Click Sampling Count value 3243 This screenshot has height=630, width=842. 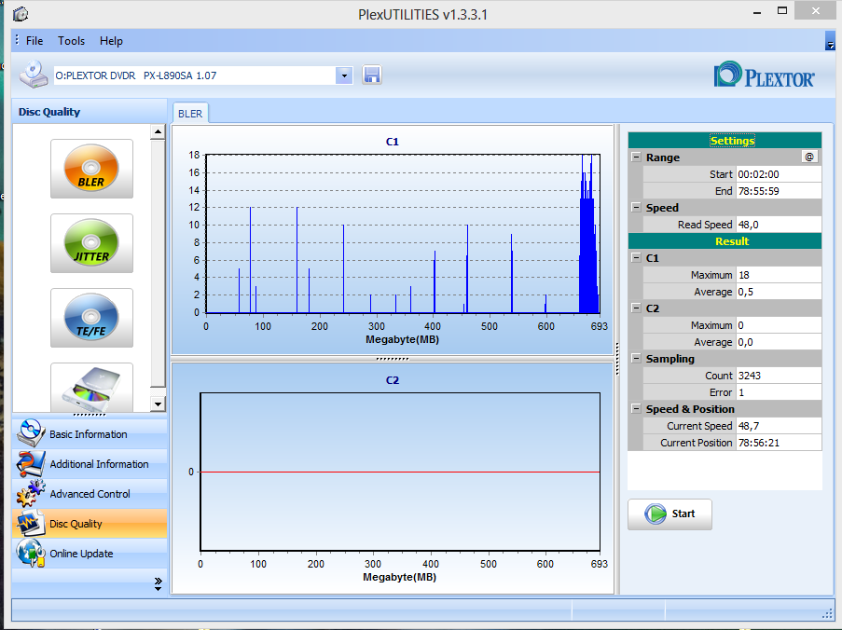pos(779,375)
